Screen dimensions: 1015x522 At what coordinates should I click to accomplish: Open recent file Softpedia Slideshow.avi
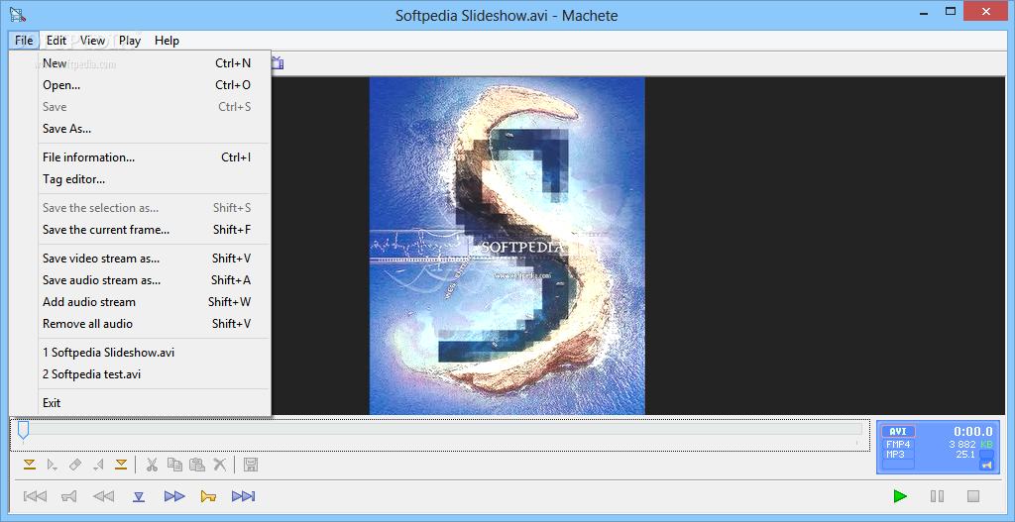click(154, 353)
